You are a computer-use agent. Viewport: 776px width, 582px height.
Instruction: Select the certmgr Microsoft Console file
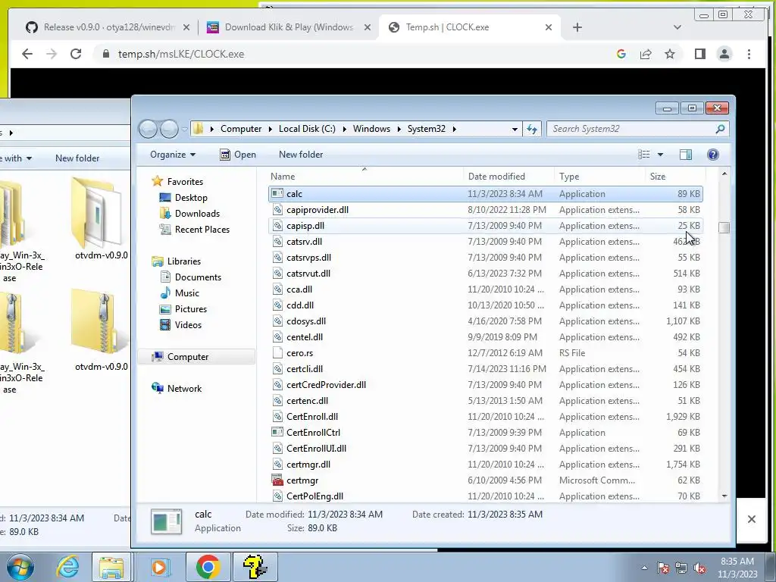(x=485, y=480)
